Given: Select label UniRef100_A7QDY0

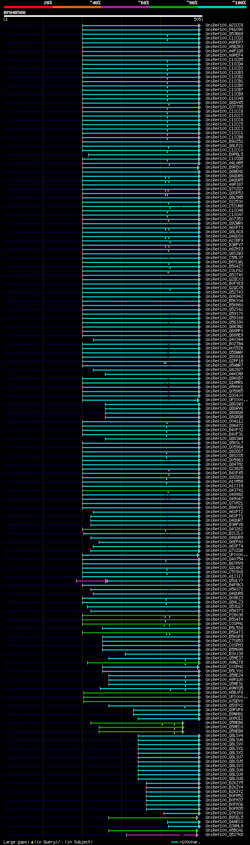Looking at the screenshot, I should [x=224, y=701].
